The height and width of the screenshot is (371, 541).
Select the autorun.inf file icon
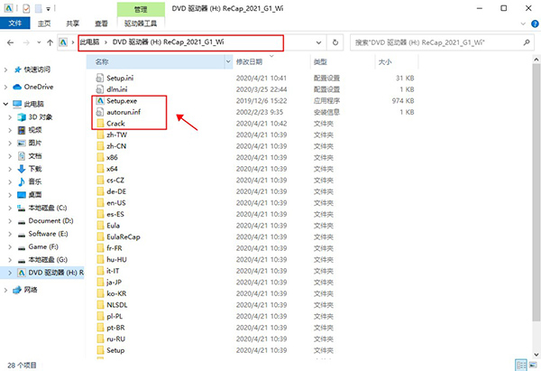click(x=100, y=112)
